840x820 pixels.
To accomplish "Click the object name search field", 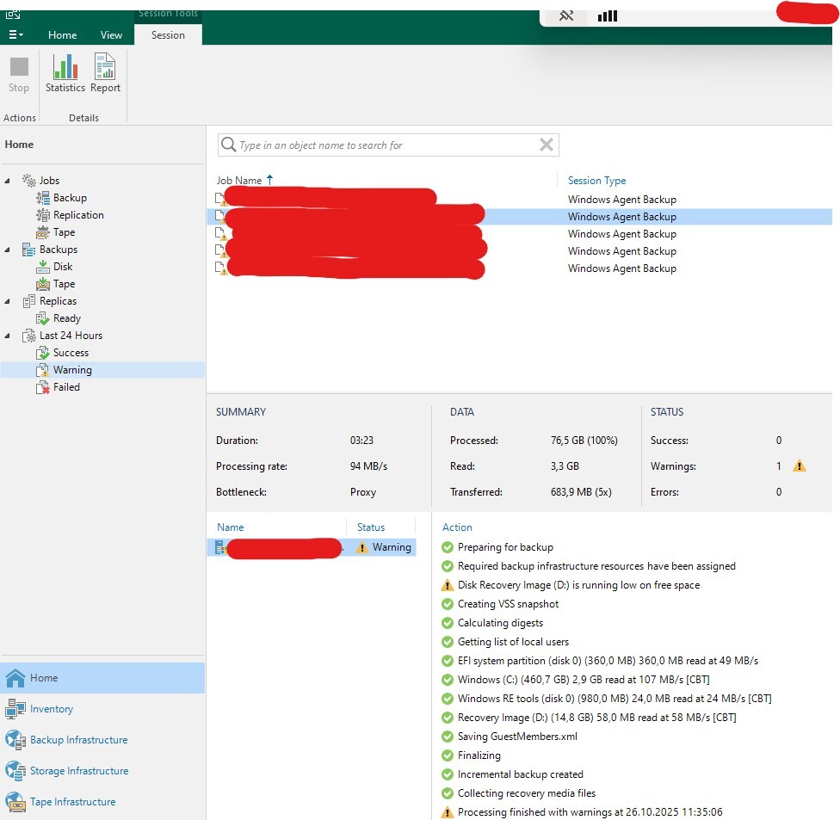I will [379, 145].
